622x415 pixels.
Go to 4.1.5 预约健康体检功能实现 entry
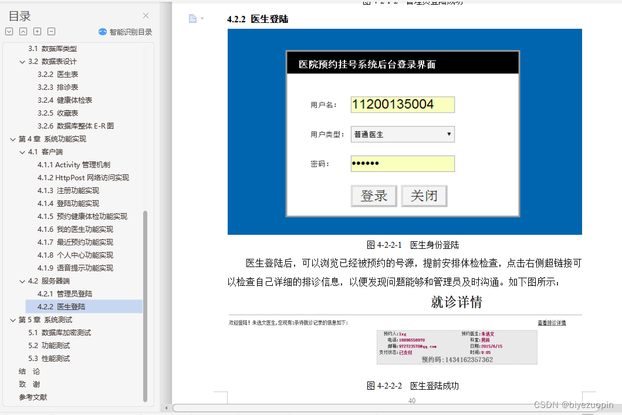(83, 217)
